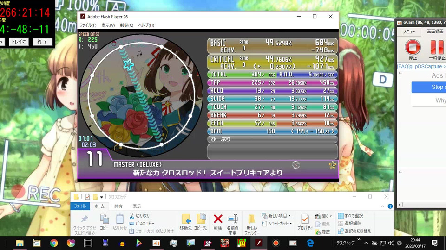Open Microsoft Edge from the taskbar
The height and width of the screenshot is (250, 446).
click(x=310, y=243)
